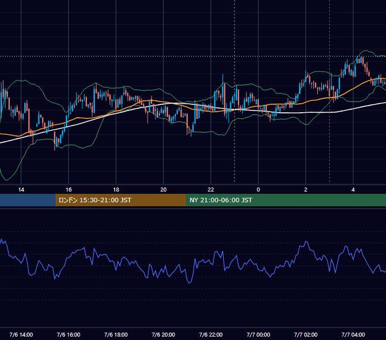Click the ロンドン 15:30-21:00 JST session bar

pos(120,200)
